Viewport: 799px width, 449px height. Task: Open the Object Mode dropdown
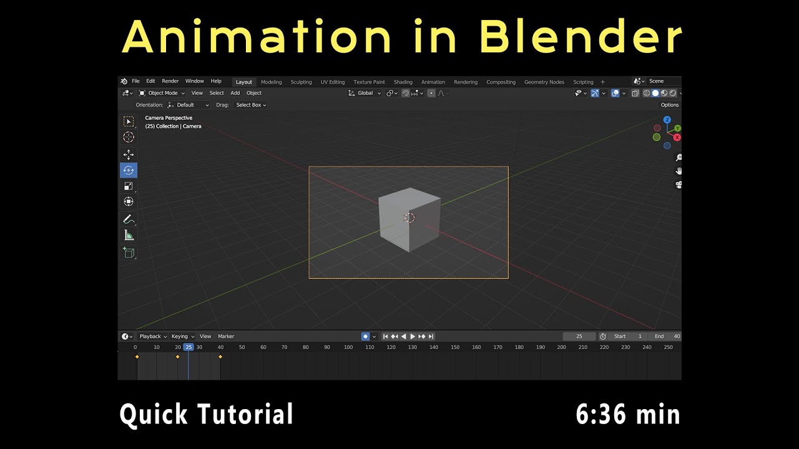point(162,93)
